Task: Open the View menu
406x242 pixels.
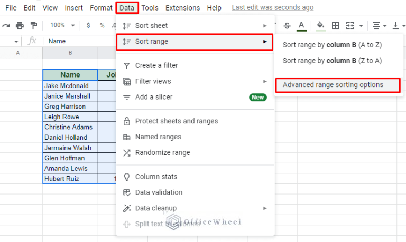Action: point(50,8)
